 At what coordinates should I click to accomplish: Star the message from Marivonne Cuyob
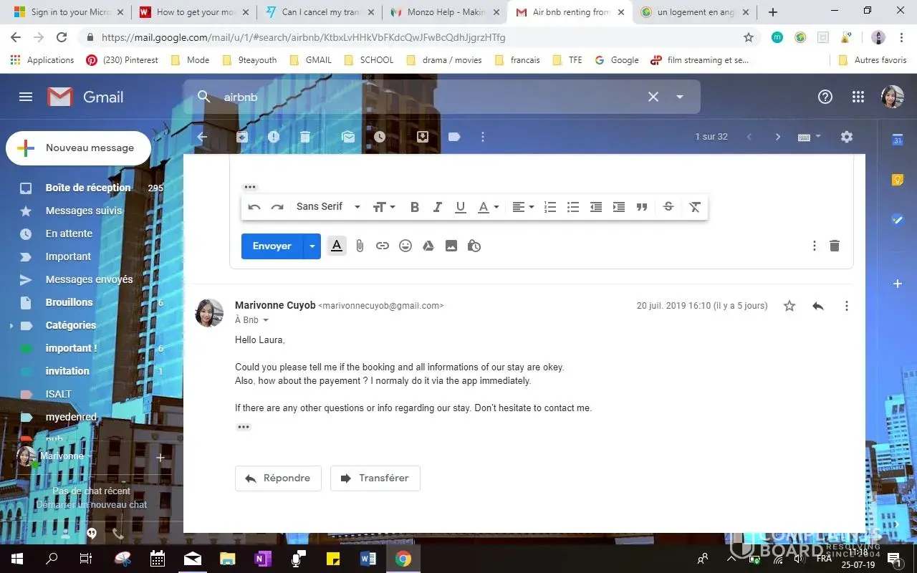point(789,306)
